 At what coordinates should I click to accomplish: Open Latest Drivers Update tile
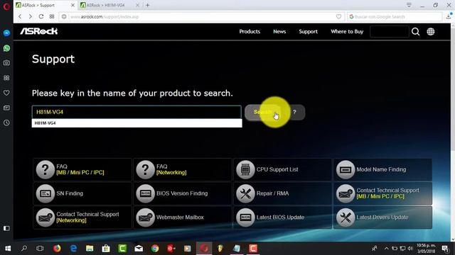coord(382,217)
